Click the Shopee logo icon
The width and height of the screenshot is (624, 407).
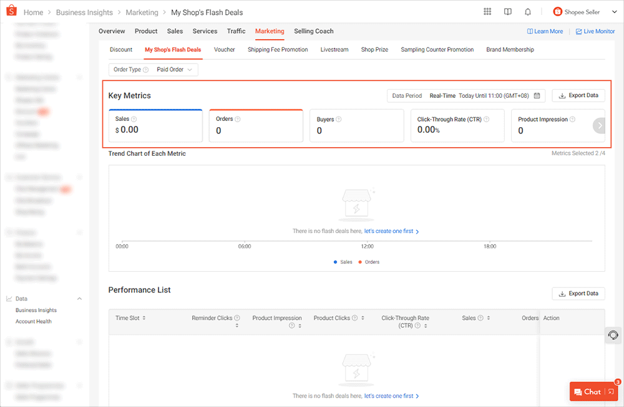11,11
